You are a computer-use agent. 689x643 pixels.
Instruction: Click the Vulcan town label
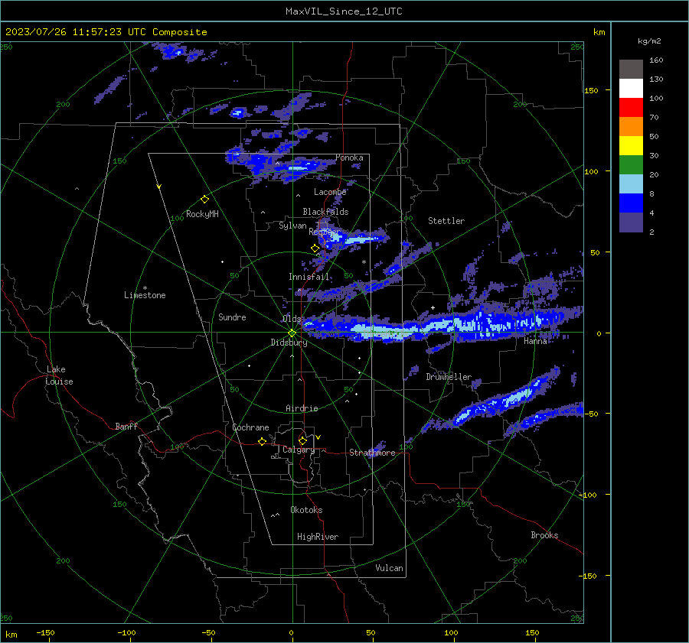click(x=389, y=568)
